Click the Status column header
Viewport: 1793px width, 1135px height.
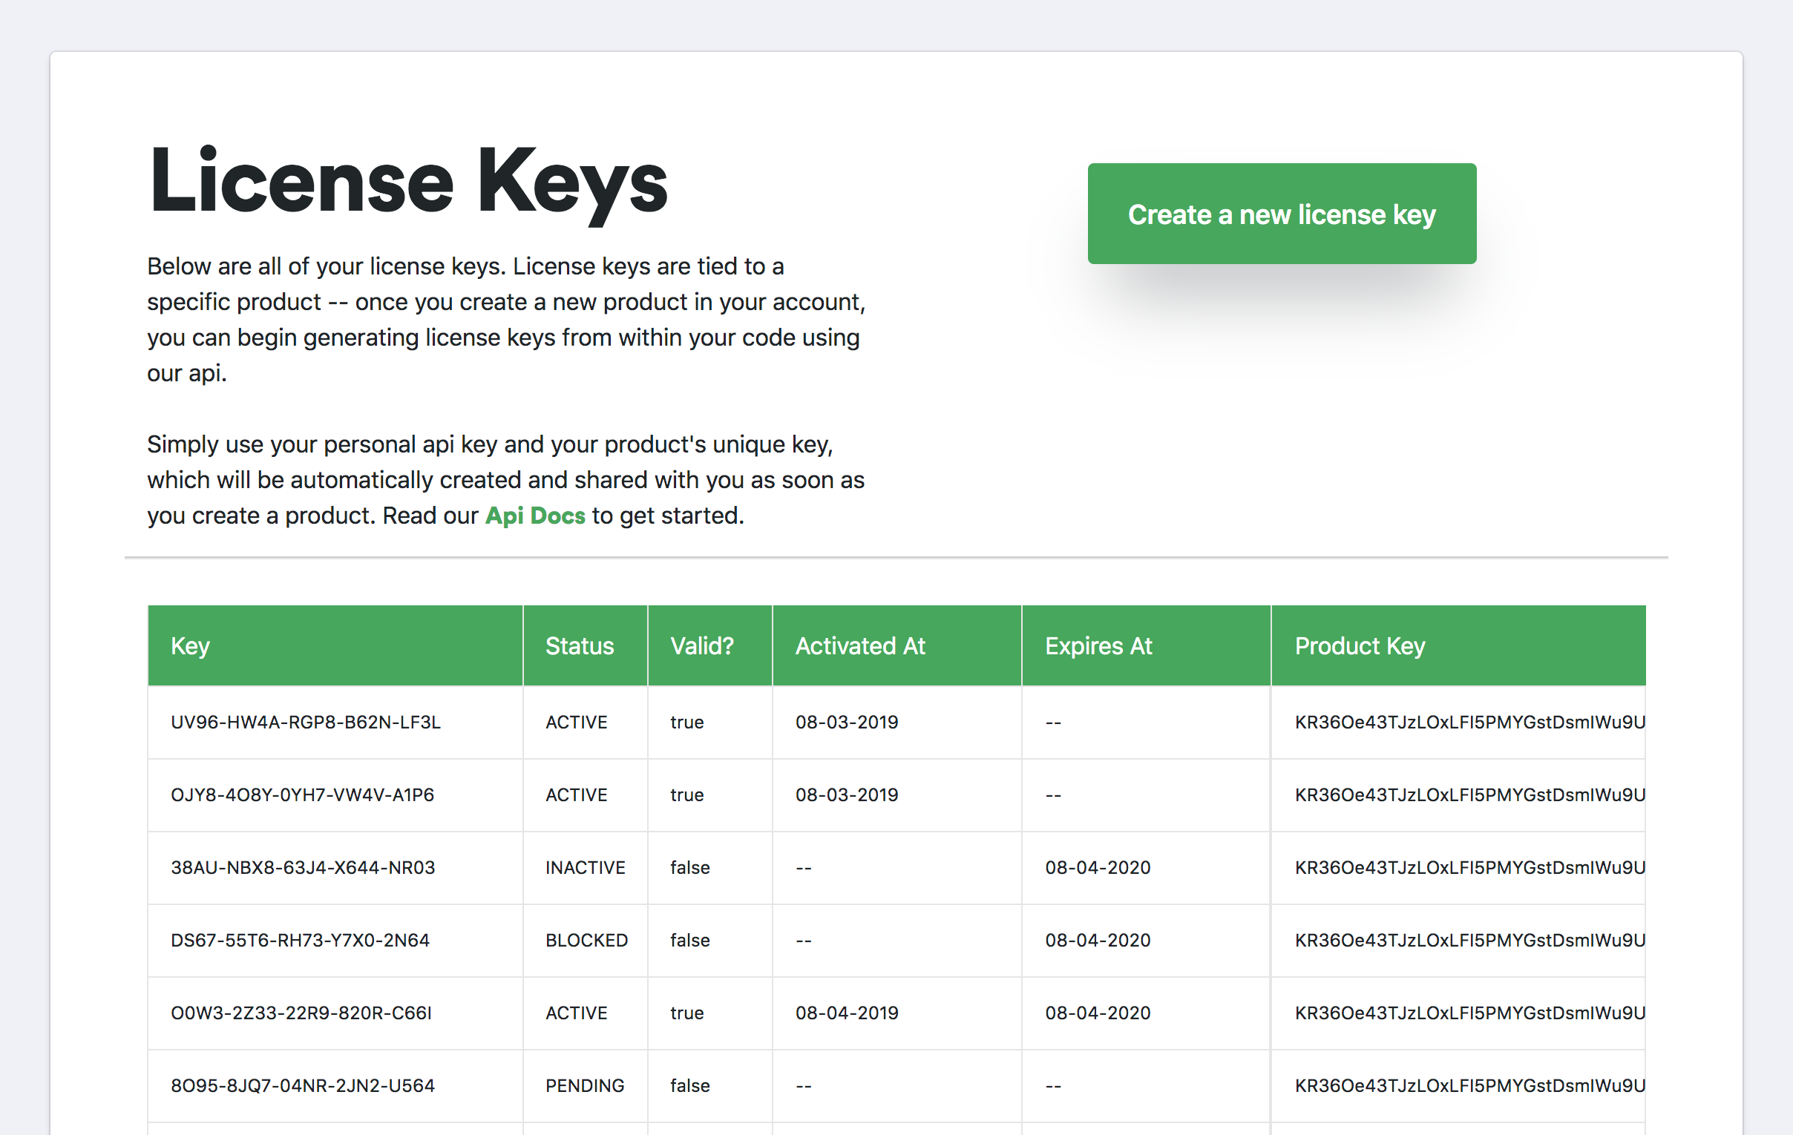tap(580, 645)
